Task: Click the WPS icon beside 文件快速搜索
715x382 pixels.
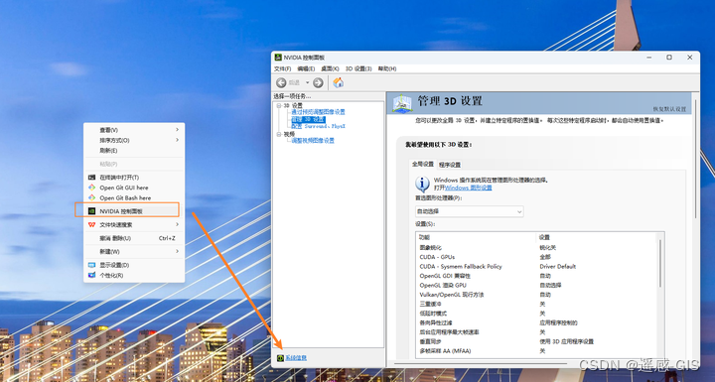Action: (x=91, y=224)
